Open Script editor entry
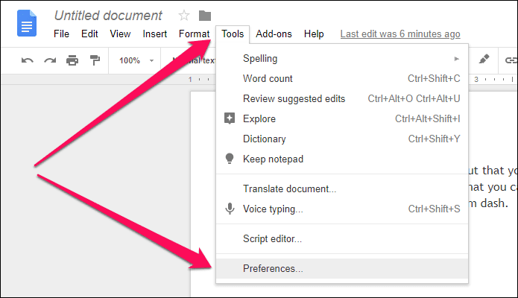Screen dimensions: 518x298 [342, 239]
